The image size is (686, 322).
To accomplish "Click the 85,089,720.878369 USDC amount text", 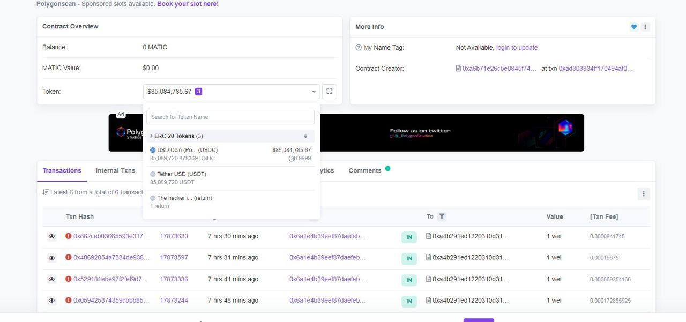I will pyautogui.click(x=182, y=159).
